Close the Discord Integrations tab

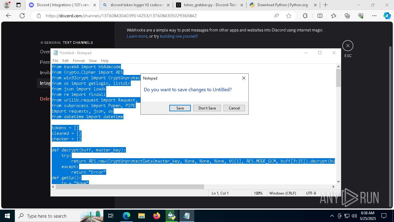[94, 5]
